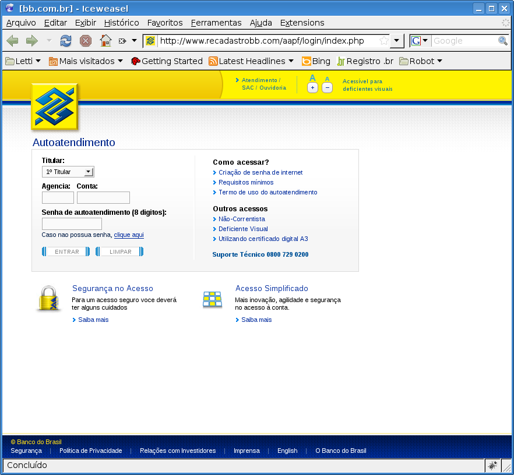514x475 pixels.
Task: Open the dropdown next to the home toolbar icons
Action: (x=134, y=41)
